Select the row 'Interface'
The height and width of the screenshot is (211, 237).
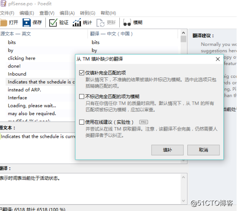click(x=18, y=98)
